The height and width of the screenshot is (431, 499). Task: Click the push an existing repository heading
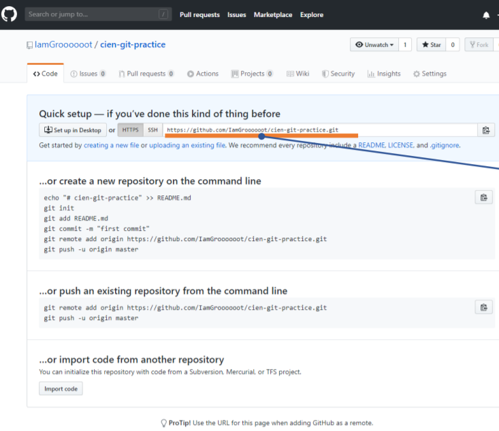click(x=163, y=291)
